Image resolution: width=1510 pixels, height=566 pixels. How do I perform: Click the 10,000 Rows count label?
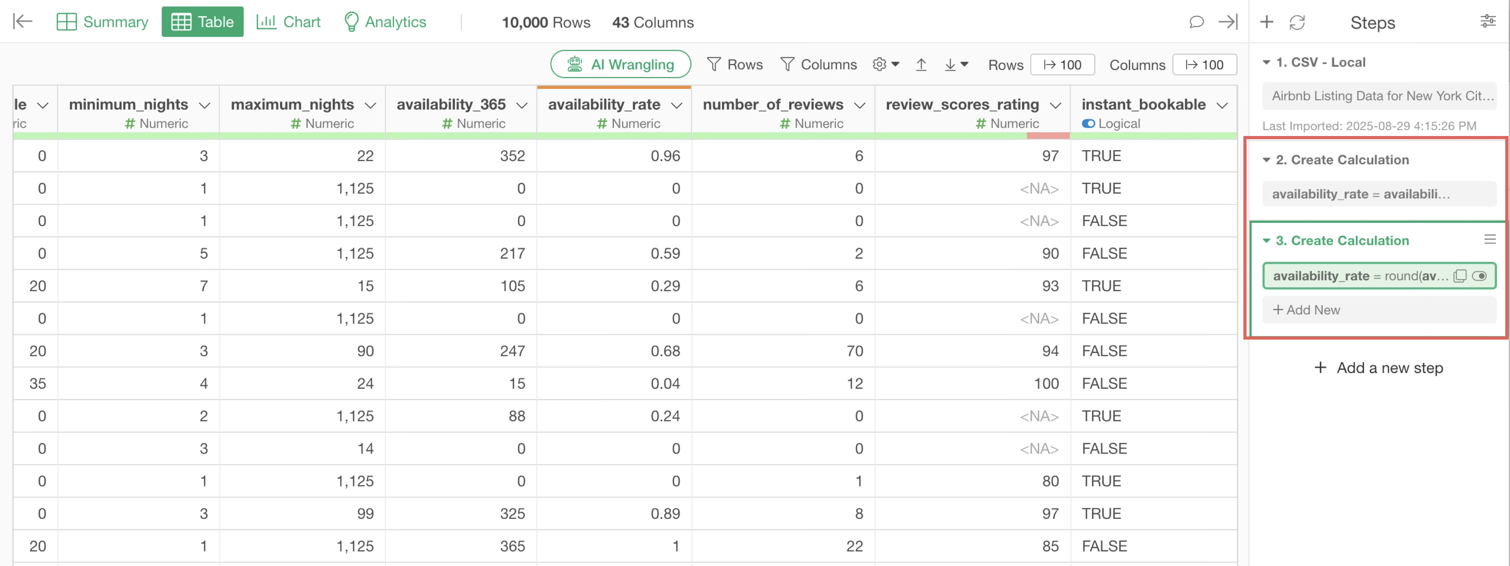[x=546, y=22]
